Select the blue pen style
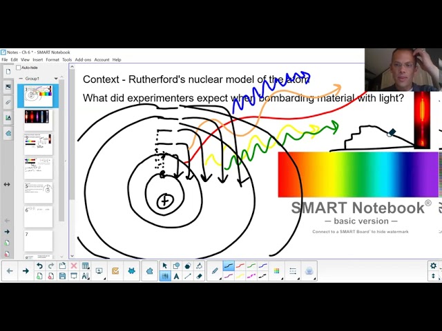Screen dimensions: 442x331 262,265
